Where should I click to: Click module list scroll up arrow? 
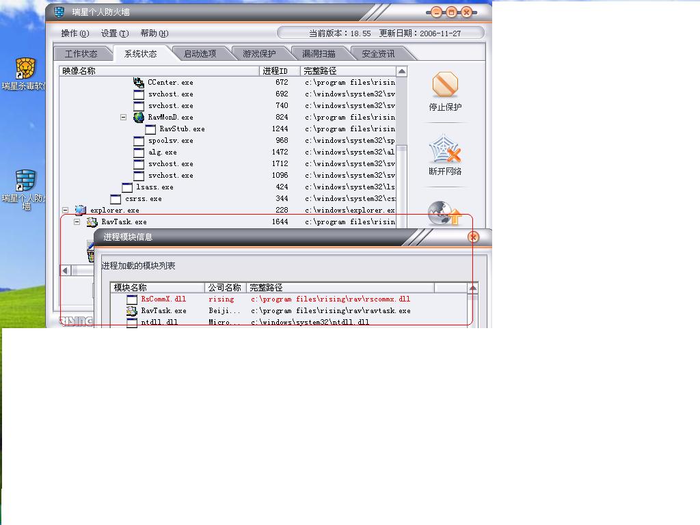[x=473, y=288]
